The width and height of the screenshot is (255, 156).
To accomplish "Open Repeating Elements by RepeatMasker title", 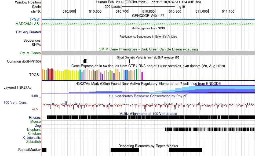I will (148, 146).
